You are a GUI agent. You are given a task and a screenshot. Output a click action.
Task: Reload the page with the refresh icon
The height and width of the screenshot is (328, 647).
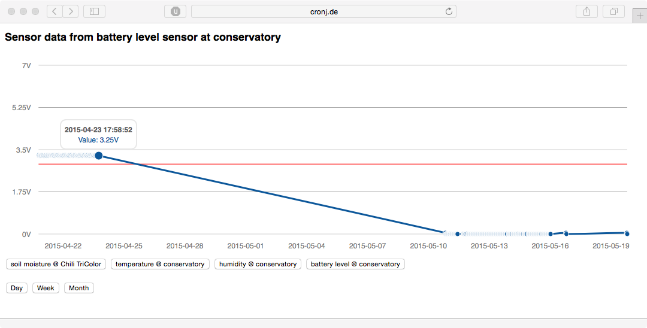[449, 11]
